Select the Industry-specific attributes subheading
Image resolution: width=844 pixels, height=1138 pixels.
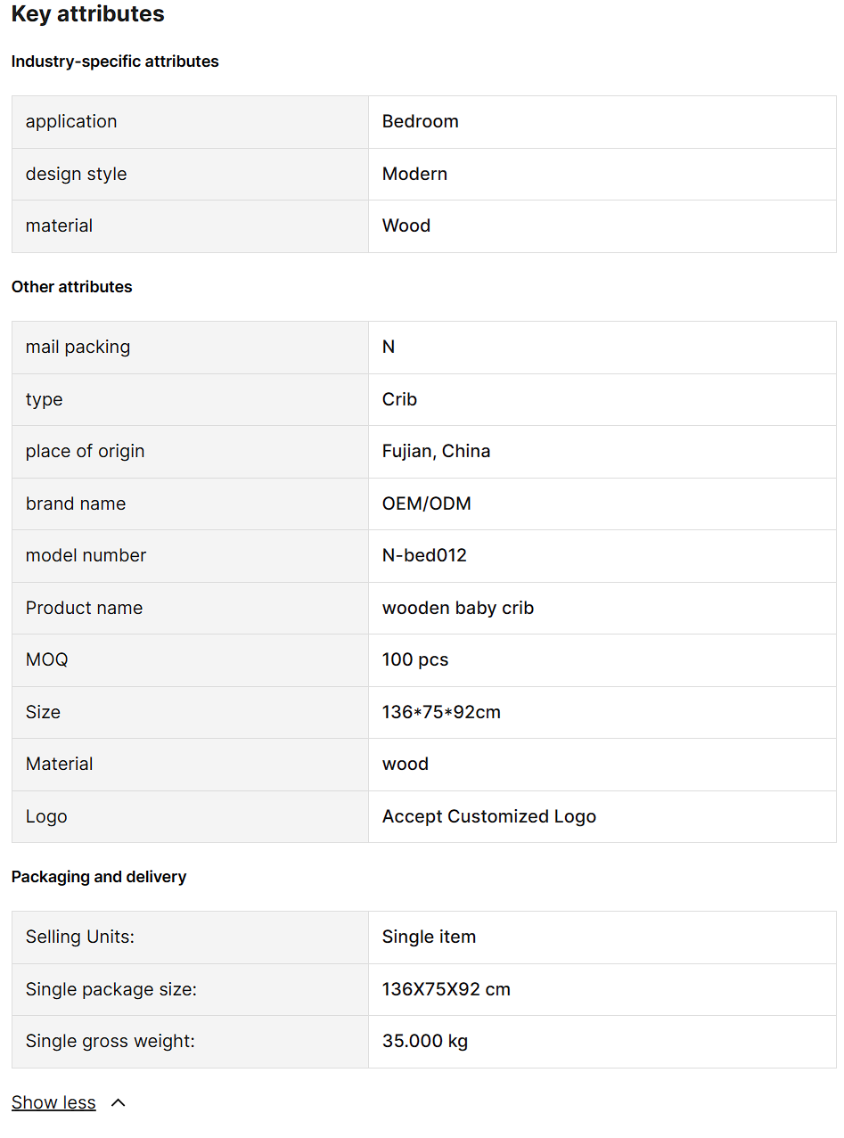coord(115,61)
